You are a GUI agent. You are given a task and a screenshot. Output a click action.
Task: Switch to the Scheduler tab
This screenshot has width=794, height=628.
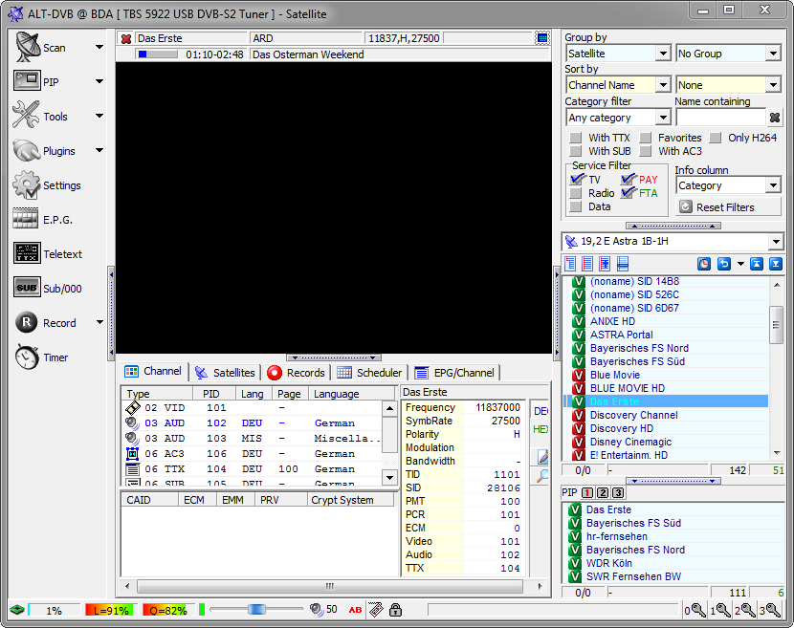tap(369, 373)
